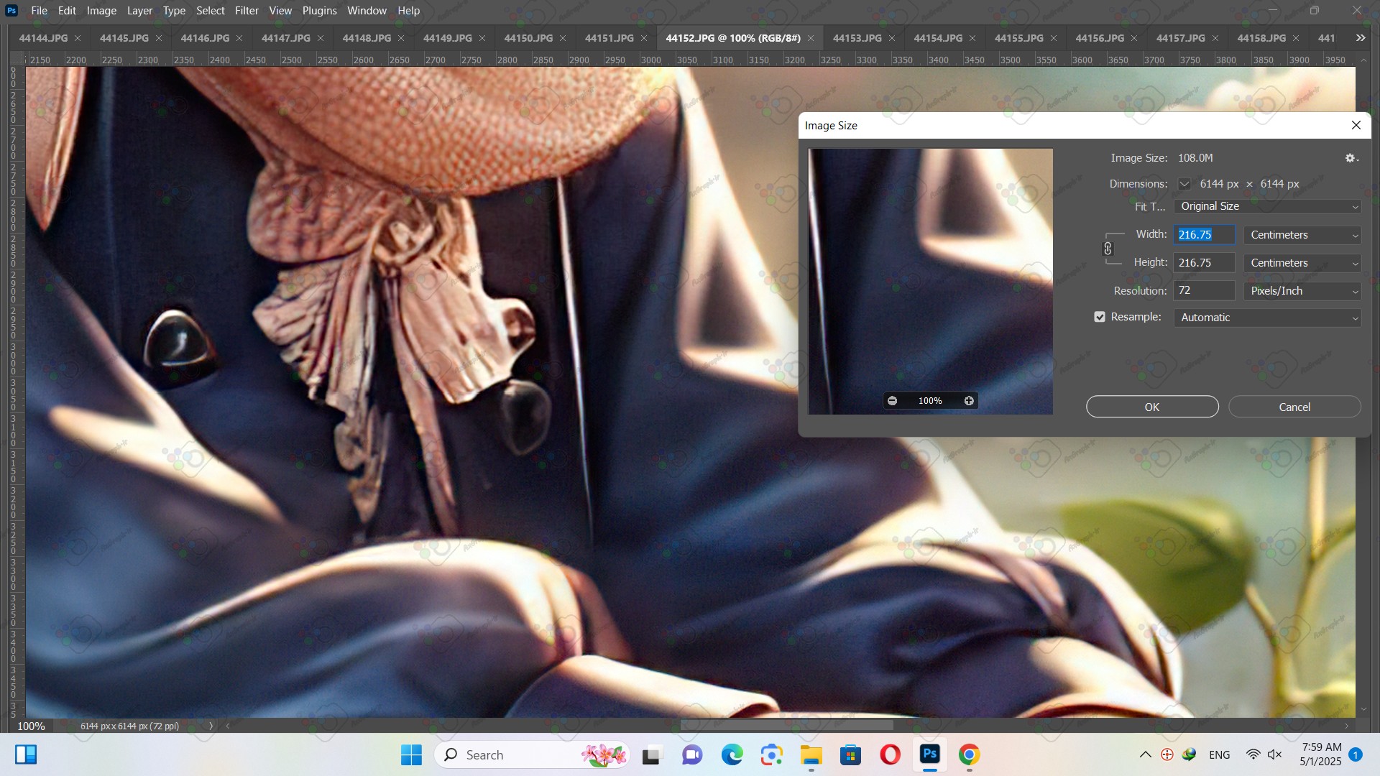
Task: Click the Width value field
Action: click(x=1204, y=235)
